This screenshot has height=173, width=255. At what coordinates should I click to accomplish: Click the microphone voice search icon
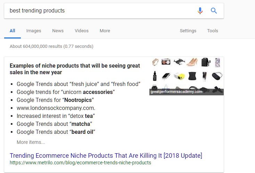(x=200, y=11)
